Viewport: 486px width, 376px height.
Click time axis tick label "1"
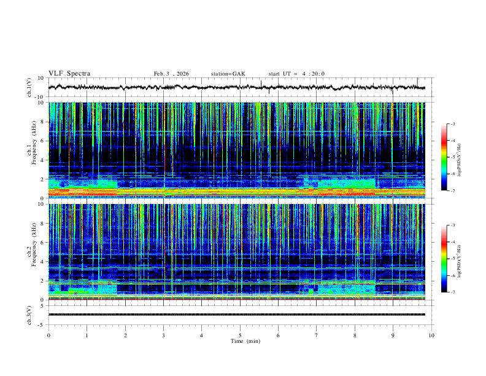point(87,335)
